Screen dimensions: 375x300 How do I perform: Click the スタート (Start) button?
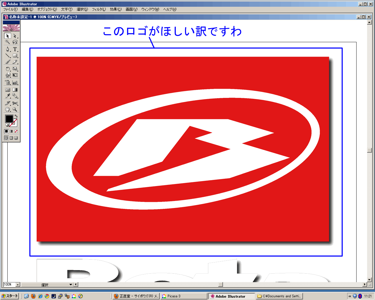(x=10, y=296)
